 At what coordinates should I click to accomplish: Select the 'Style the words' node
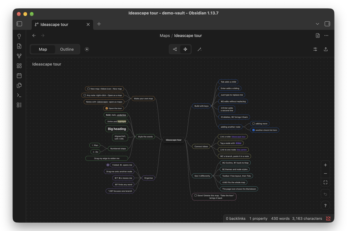tap(145, 137)
